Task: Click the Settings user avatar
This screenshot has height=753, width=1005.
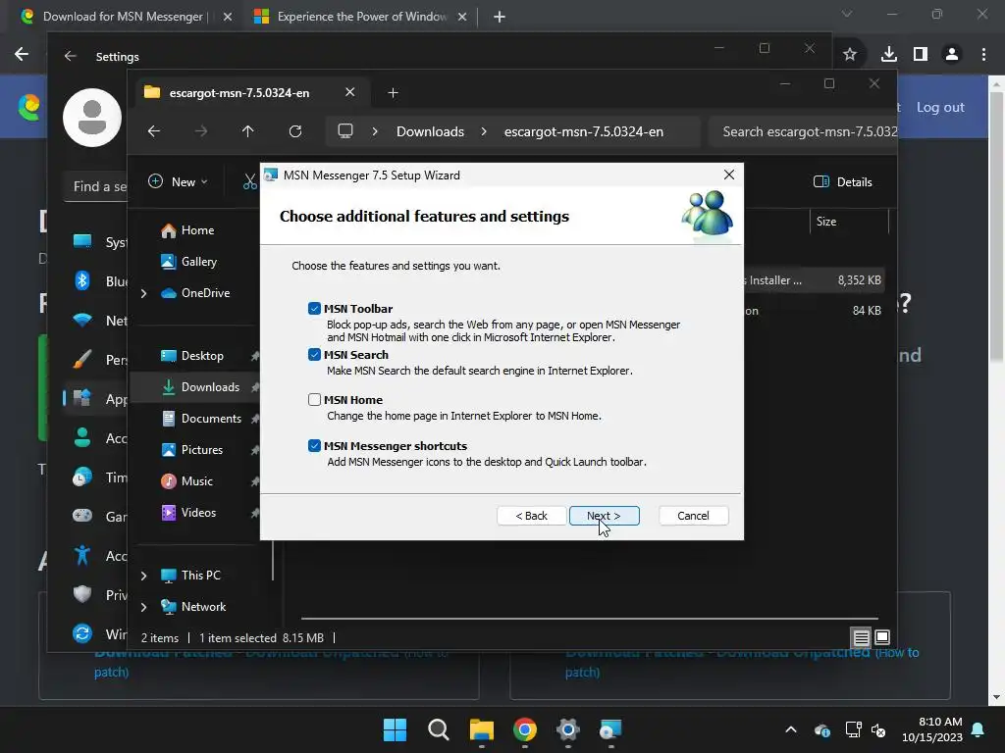Action: click(x=92, y=118)
